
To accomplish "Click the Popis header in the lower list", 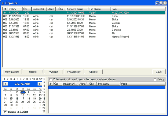I will click(x=143, y=84).
